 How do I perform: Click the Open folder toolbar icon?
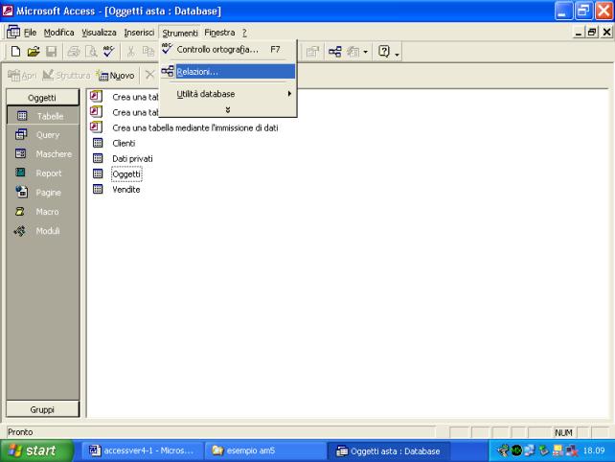pyautogui.click(x=34, y=52)
